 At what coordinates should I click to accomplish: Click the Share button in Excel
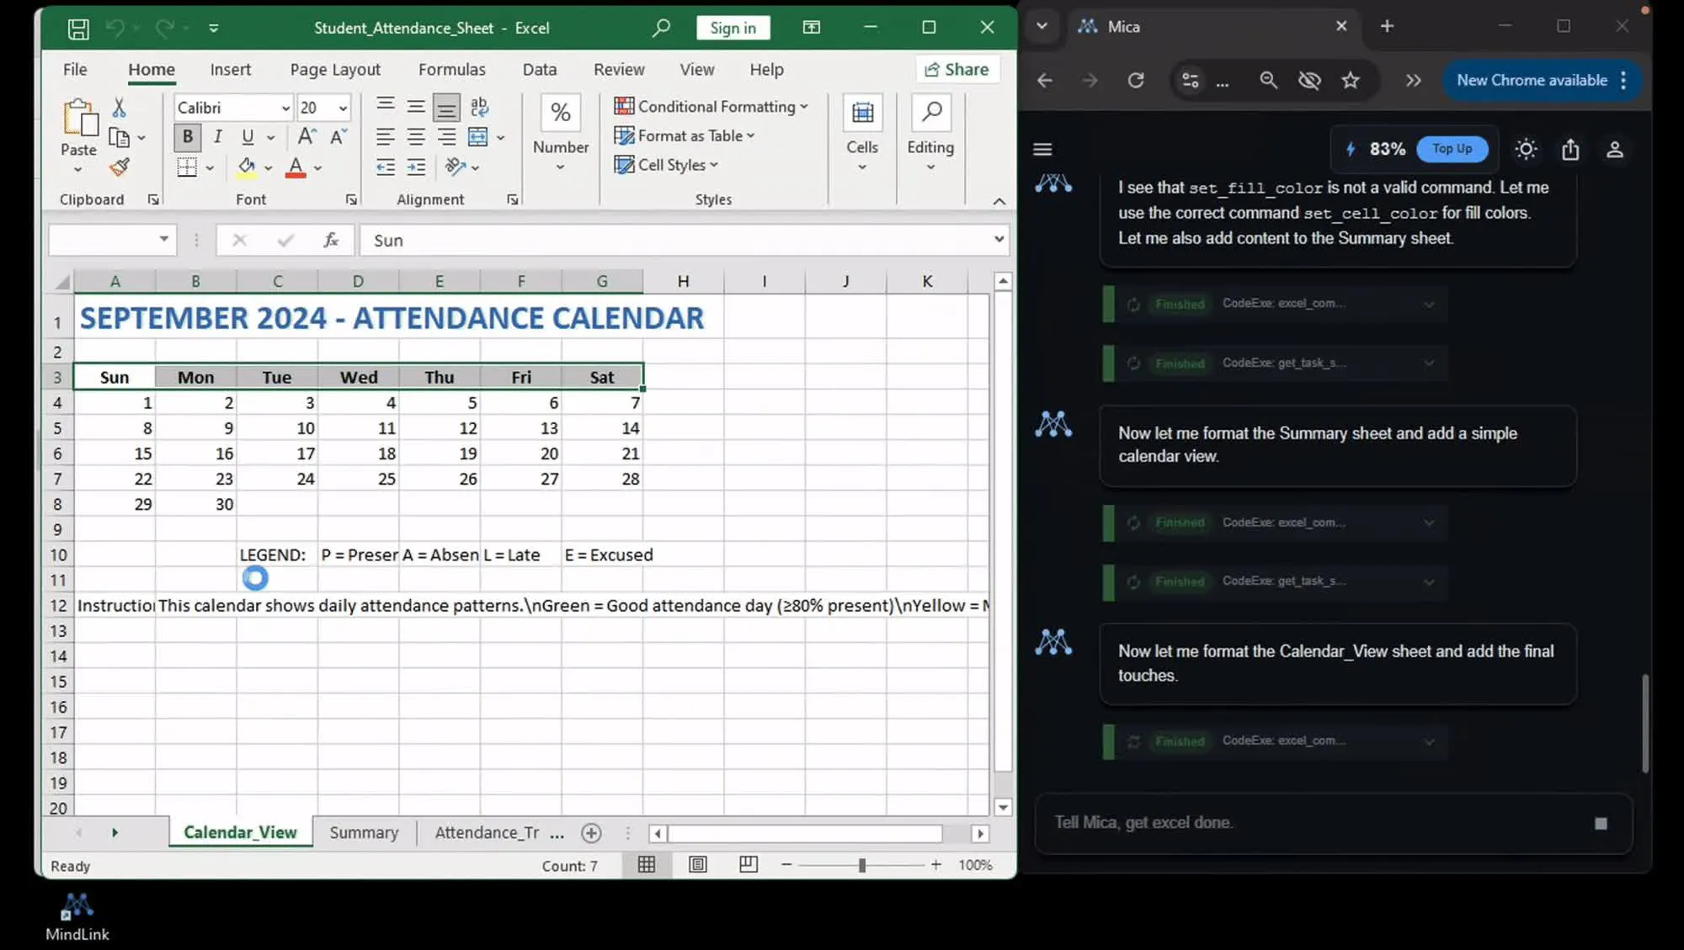957,69
